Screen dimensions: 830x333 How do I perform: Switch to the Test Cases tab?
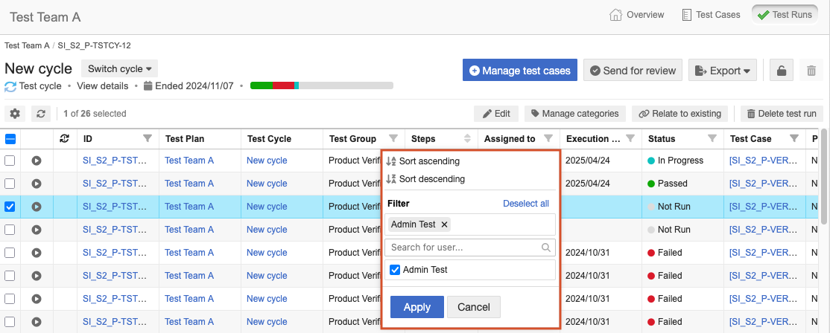[710, 15]
